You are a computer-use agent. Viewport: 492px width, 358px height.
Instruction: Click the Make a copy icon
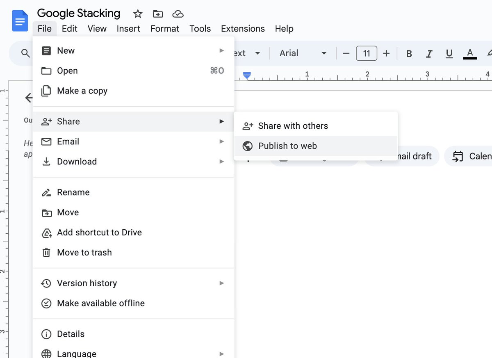point(47,91)
